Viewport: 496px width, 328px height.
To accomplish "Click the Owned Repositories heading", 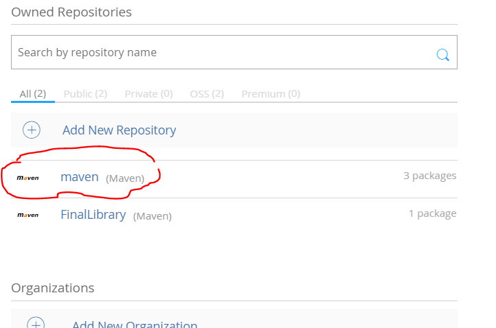I will tap(71, 12).
